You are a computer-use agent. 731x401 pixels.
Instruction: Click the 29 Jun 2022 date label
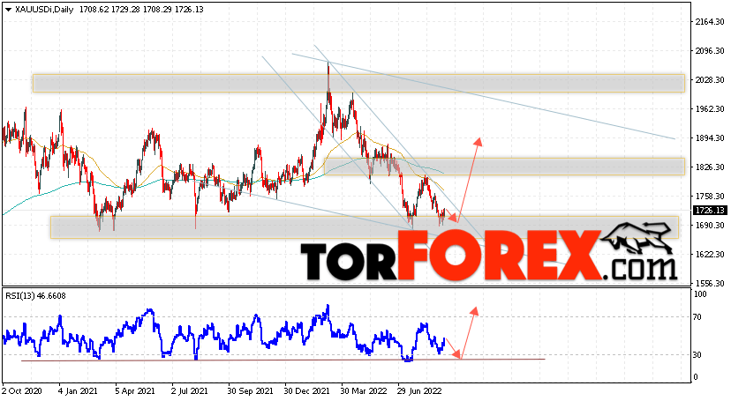(419, 391)
